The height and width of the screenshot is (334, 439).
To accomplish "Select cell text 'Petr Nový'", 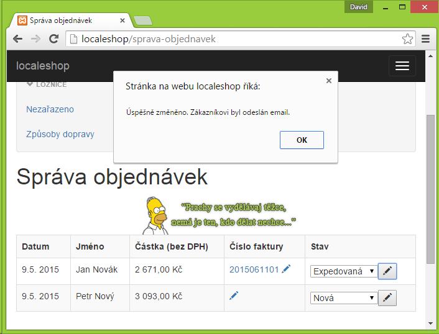I will click(x=95, y=296).
